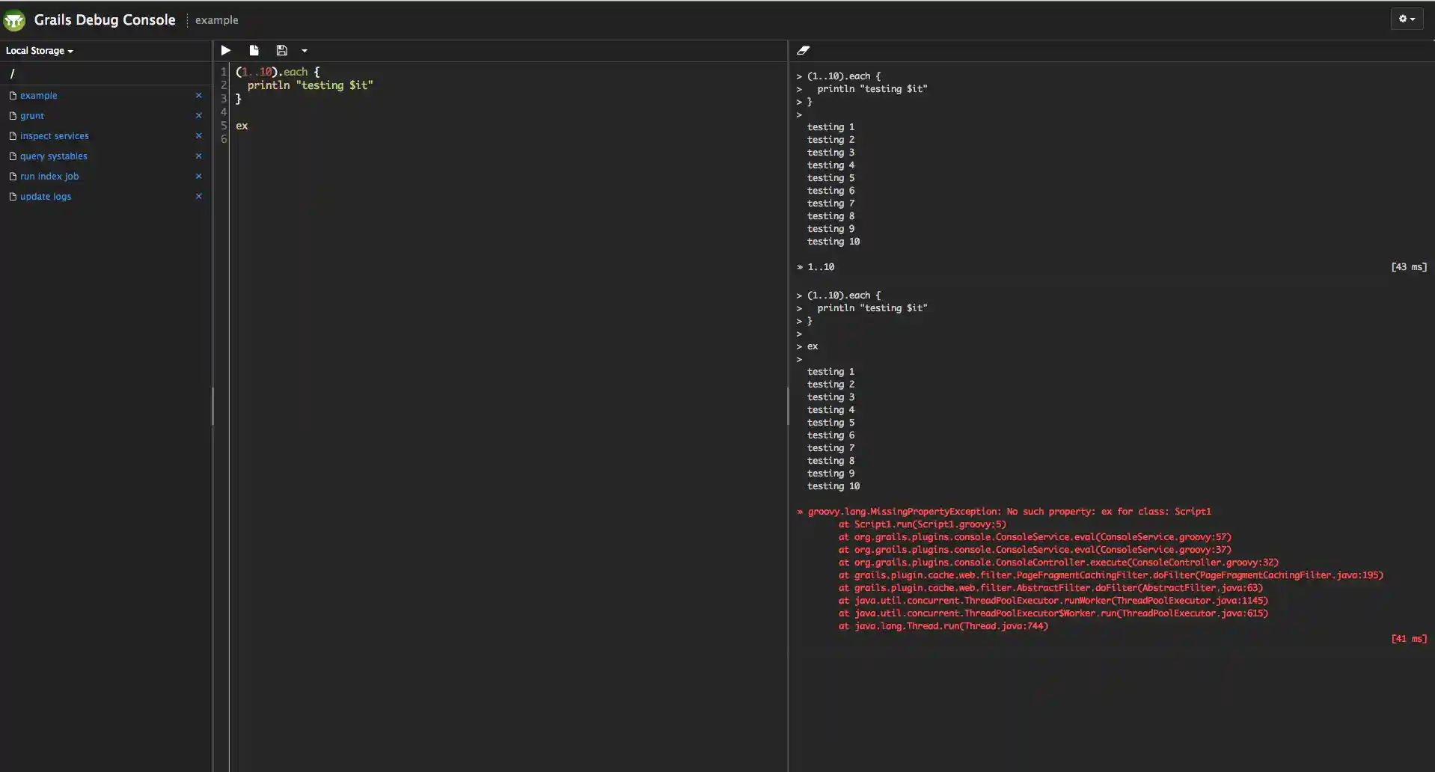
Task: Click the file icon beside 'grunt'
Action: [13, 115]
